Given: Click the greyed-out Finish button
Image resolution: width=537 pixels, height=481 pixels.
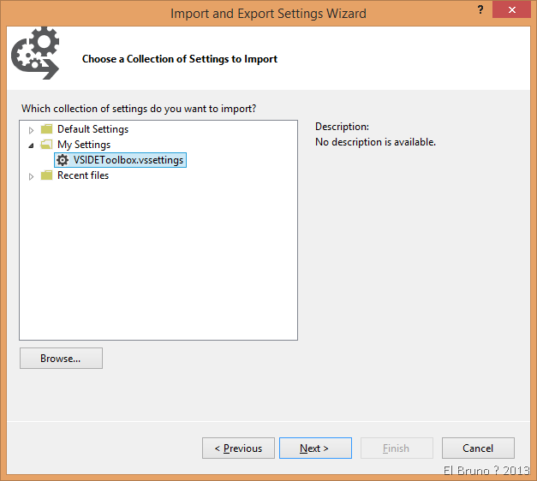Looking at the screenshot, I should tap(396, 448).
